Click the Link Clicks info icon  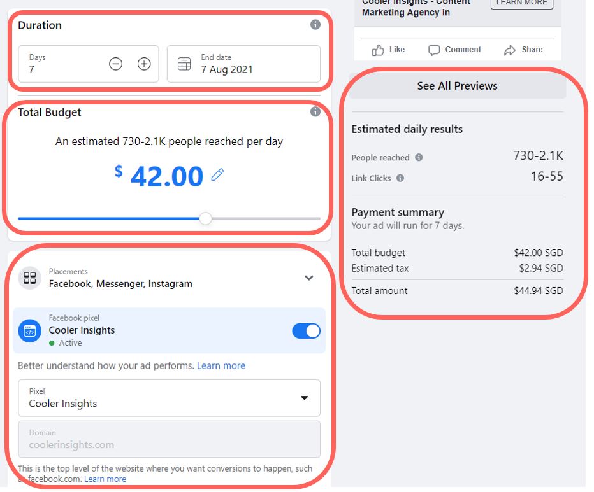click(x=400, y=178)
